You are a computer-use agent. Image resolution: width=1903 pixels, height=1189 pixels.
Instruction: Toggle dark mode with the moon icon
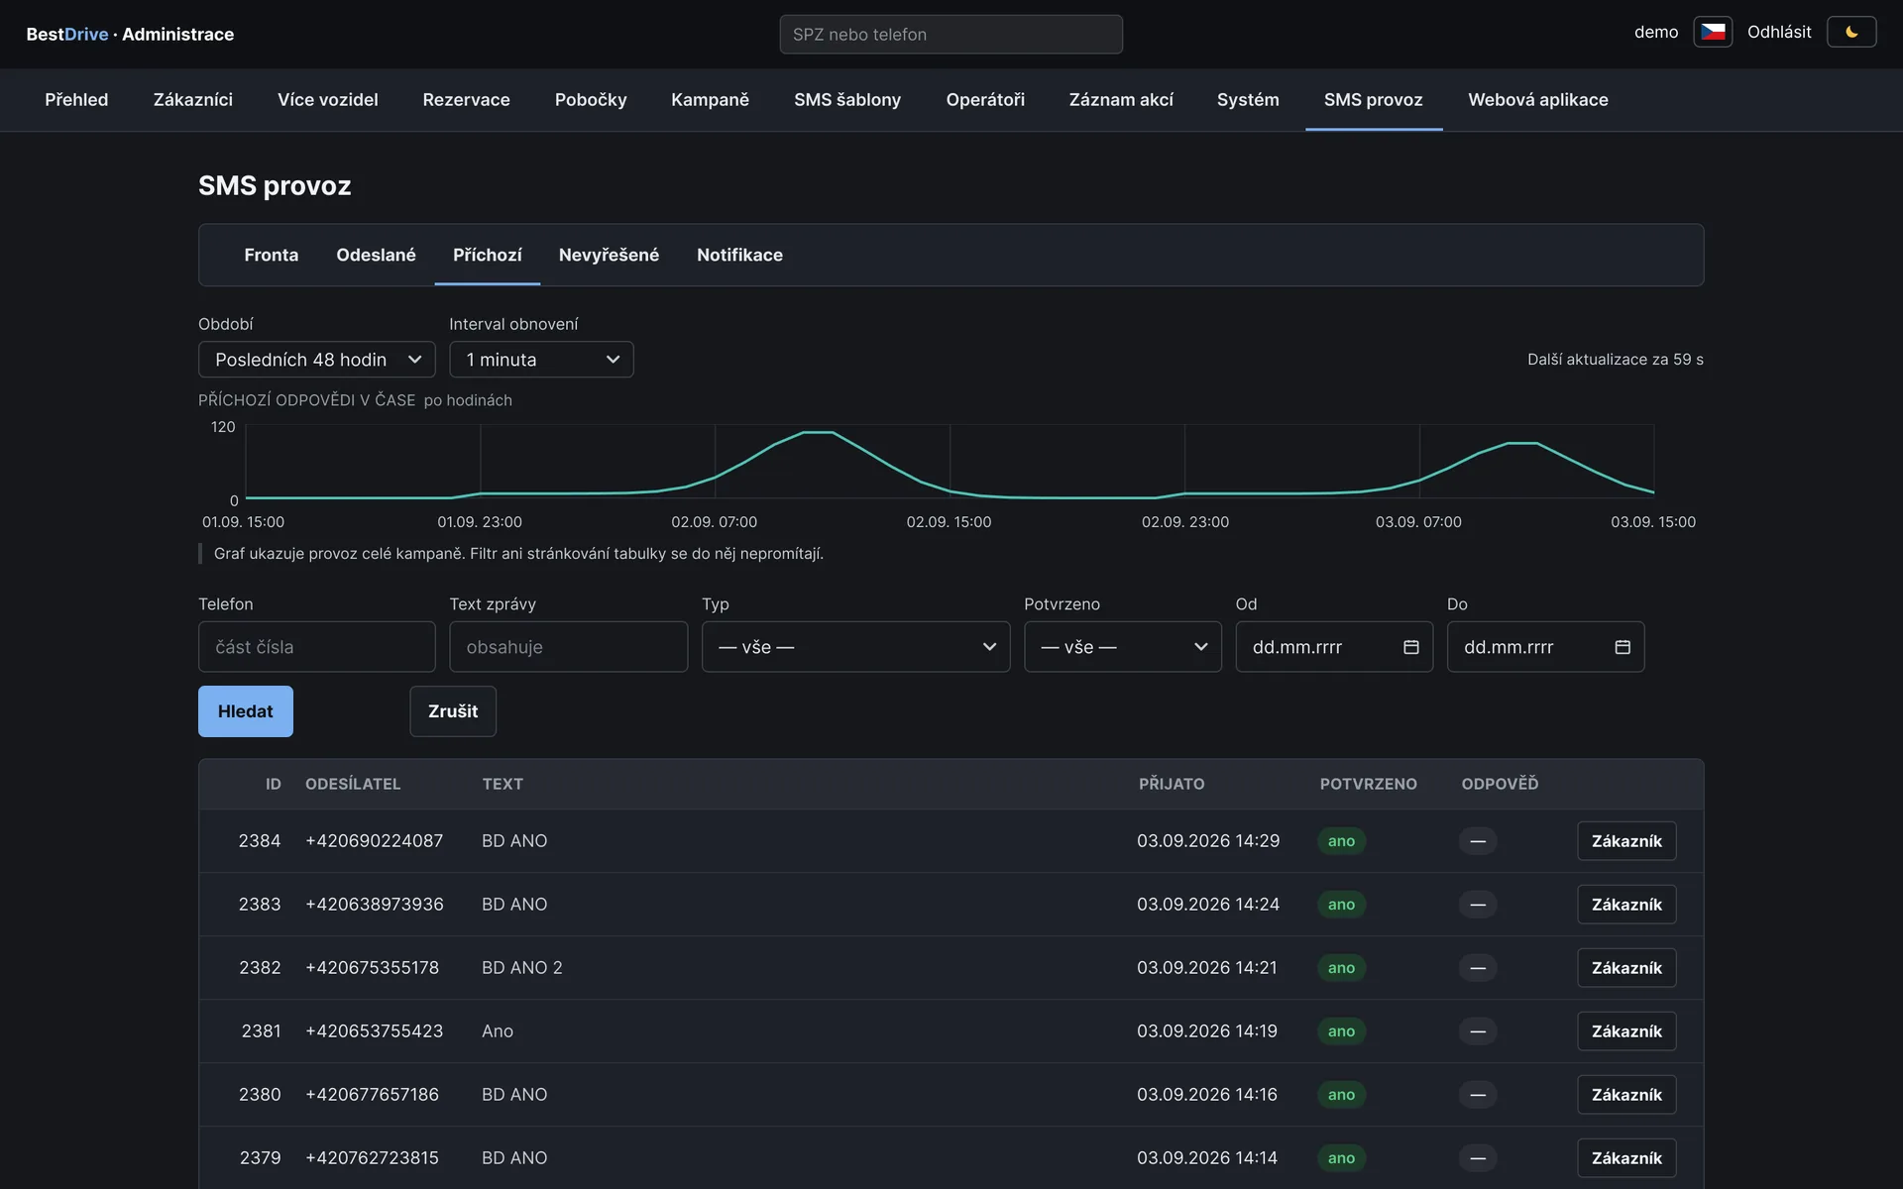coord(1850,32)
